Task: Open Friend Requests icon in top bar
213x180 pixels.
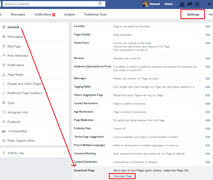Action: point(182,4)
